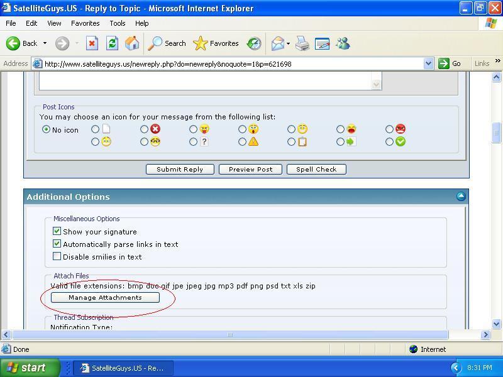Select the warning triangle post icon
503x377 pixels.
(242, 142)
